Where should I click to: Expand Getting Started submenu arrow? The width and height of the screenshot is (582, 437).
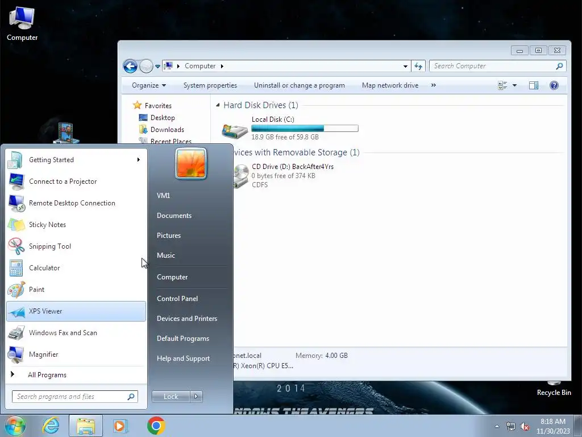[x=139, y=160]
